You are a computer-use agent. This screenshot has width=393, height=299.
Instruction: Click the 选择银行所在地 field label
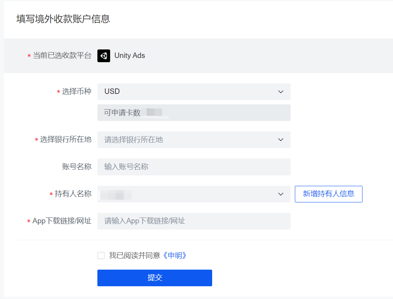coord(66,139)
